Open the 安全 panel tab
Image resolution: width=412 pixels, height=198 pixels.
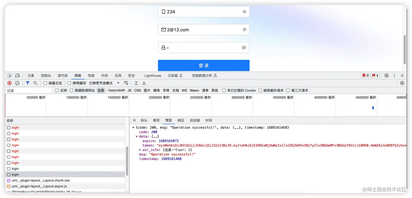coord(131,76)
